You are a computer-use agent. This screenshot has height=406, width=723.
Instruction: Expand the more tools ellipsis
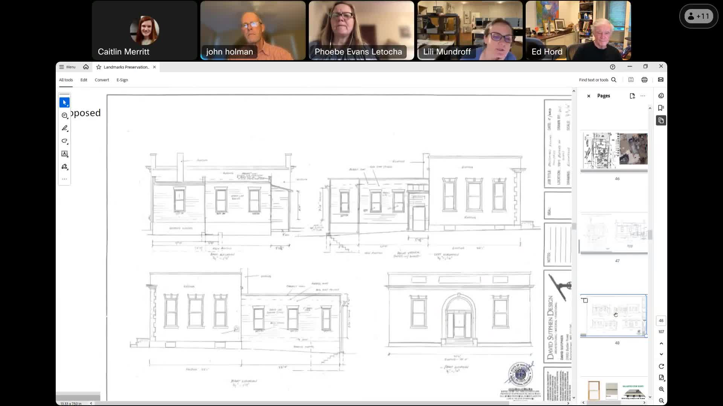64,179
